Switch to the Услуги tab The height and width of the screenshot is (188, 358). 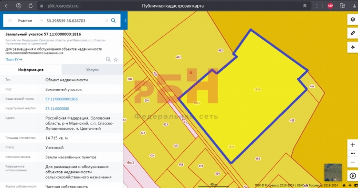[x=92, y=70]
